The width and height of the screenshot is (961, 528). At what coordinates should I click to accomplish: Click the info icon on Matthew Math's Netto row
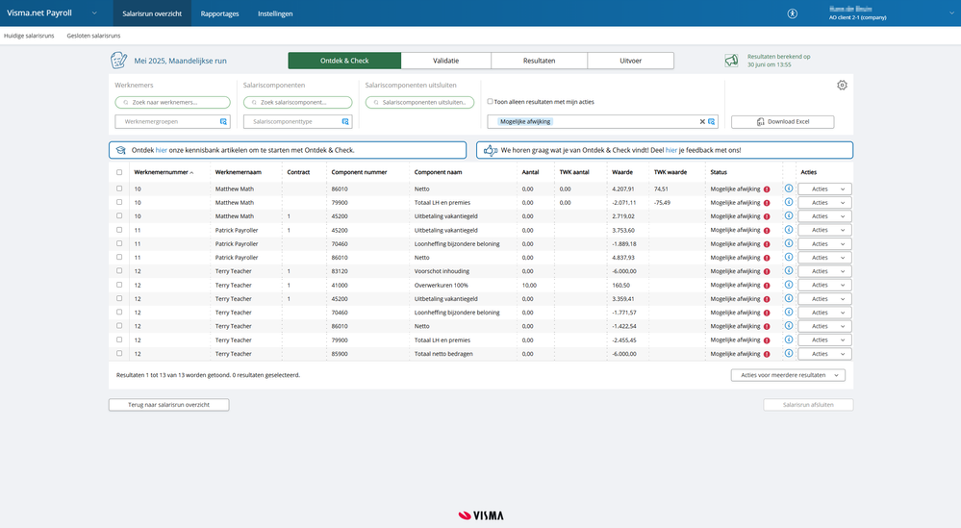point(789,189)
